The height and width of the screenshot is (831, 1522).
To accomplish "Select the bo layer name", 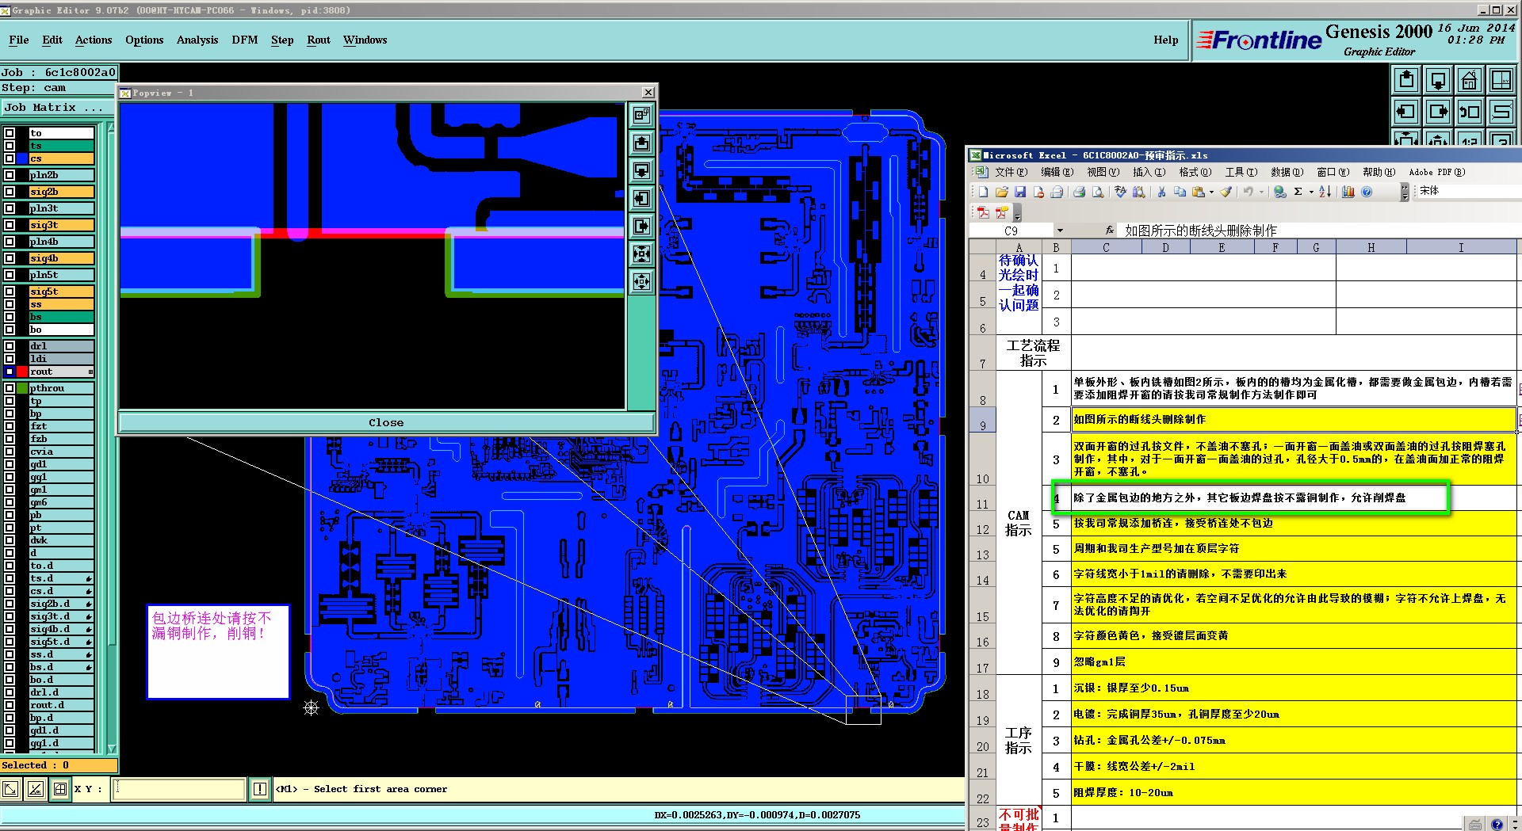I will pos(61,330).
